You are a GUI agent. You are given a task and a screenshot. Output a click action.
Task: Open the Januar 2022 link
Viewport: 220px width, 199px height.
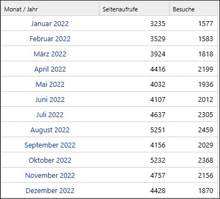click(x=50, y=23)
